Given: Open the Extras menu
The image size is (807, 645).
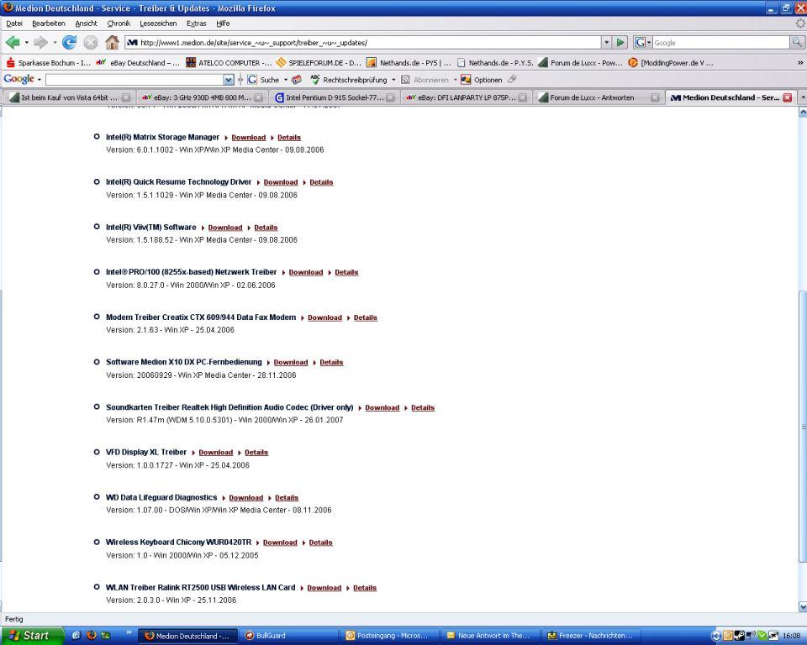Looking at the screenshot, I should [x=196, y=24].
